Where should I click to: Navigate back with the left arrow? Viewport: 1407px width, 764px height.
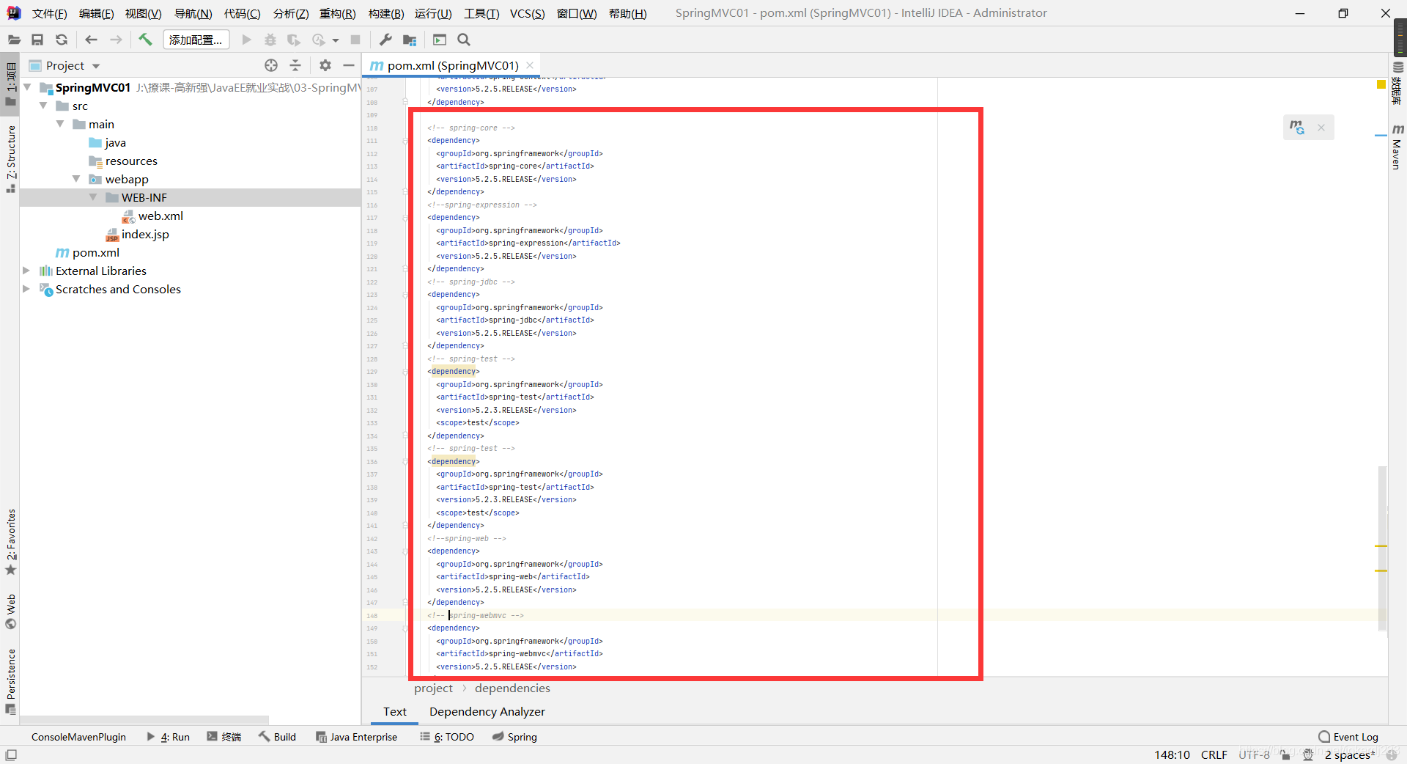[91, 40]
